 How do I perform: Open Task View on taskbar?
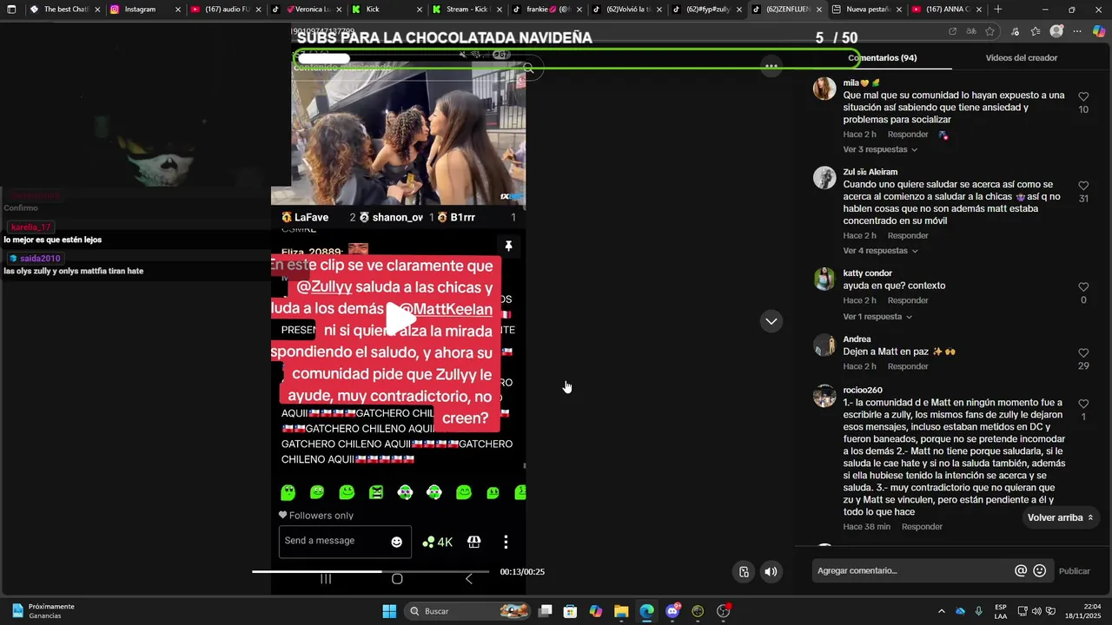click(x=545, y=611)
